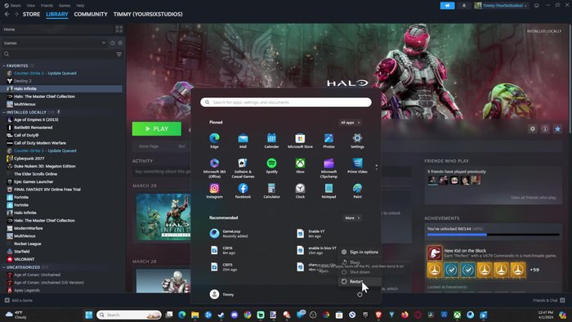Select Starfield in installed games list

tap(21, 252)
